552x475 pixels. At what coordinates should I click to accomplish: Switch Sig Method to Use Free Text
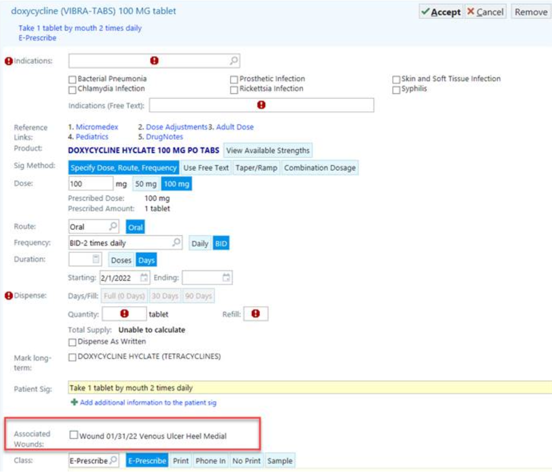point(206,168)
